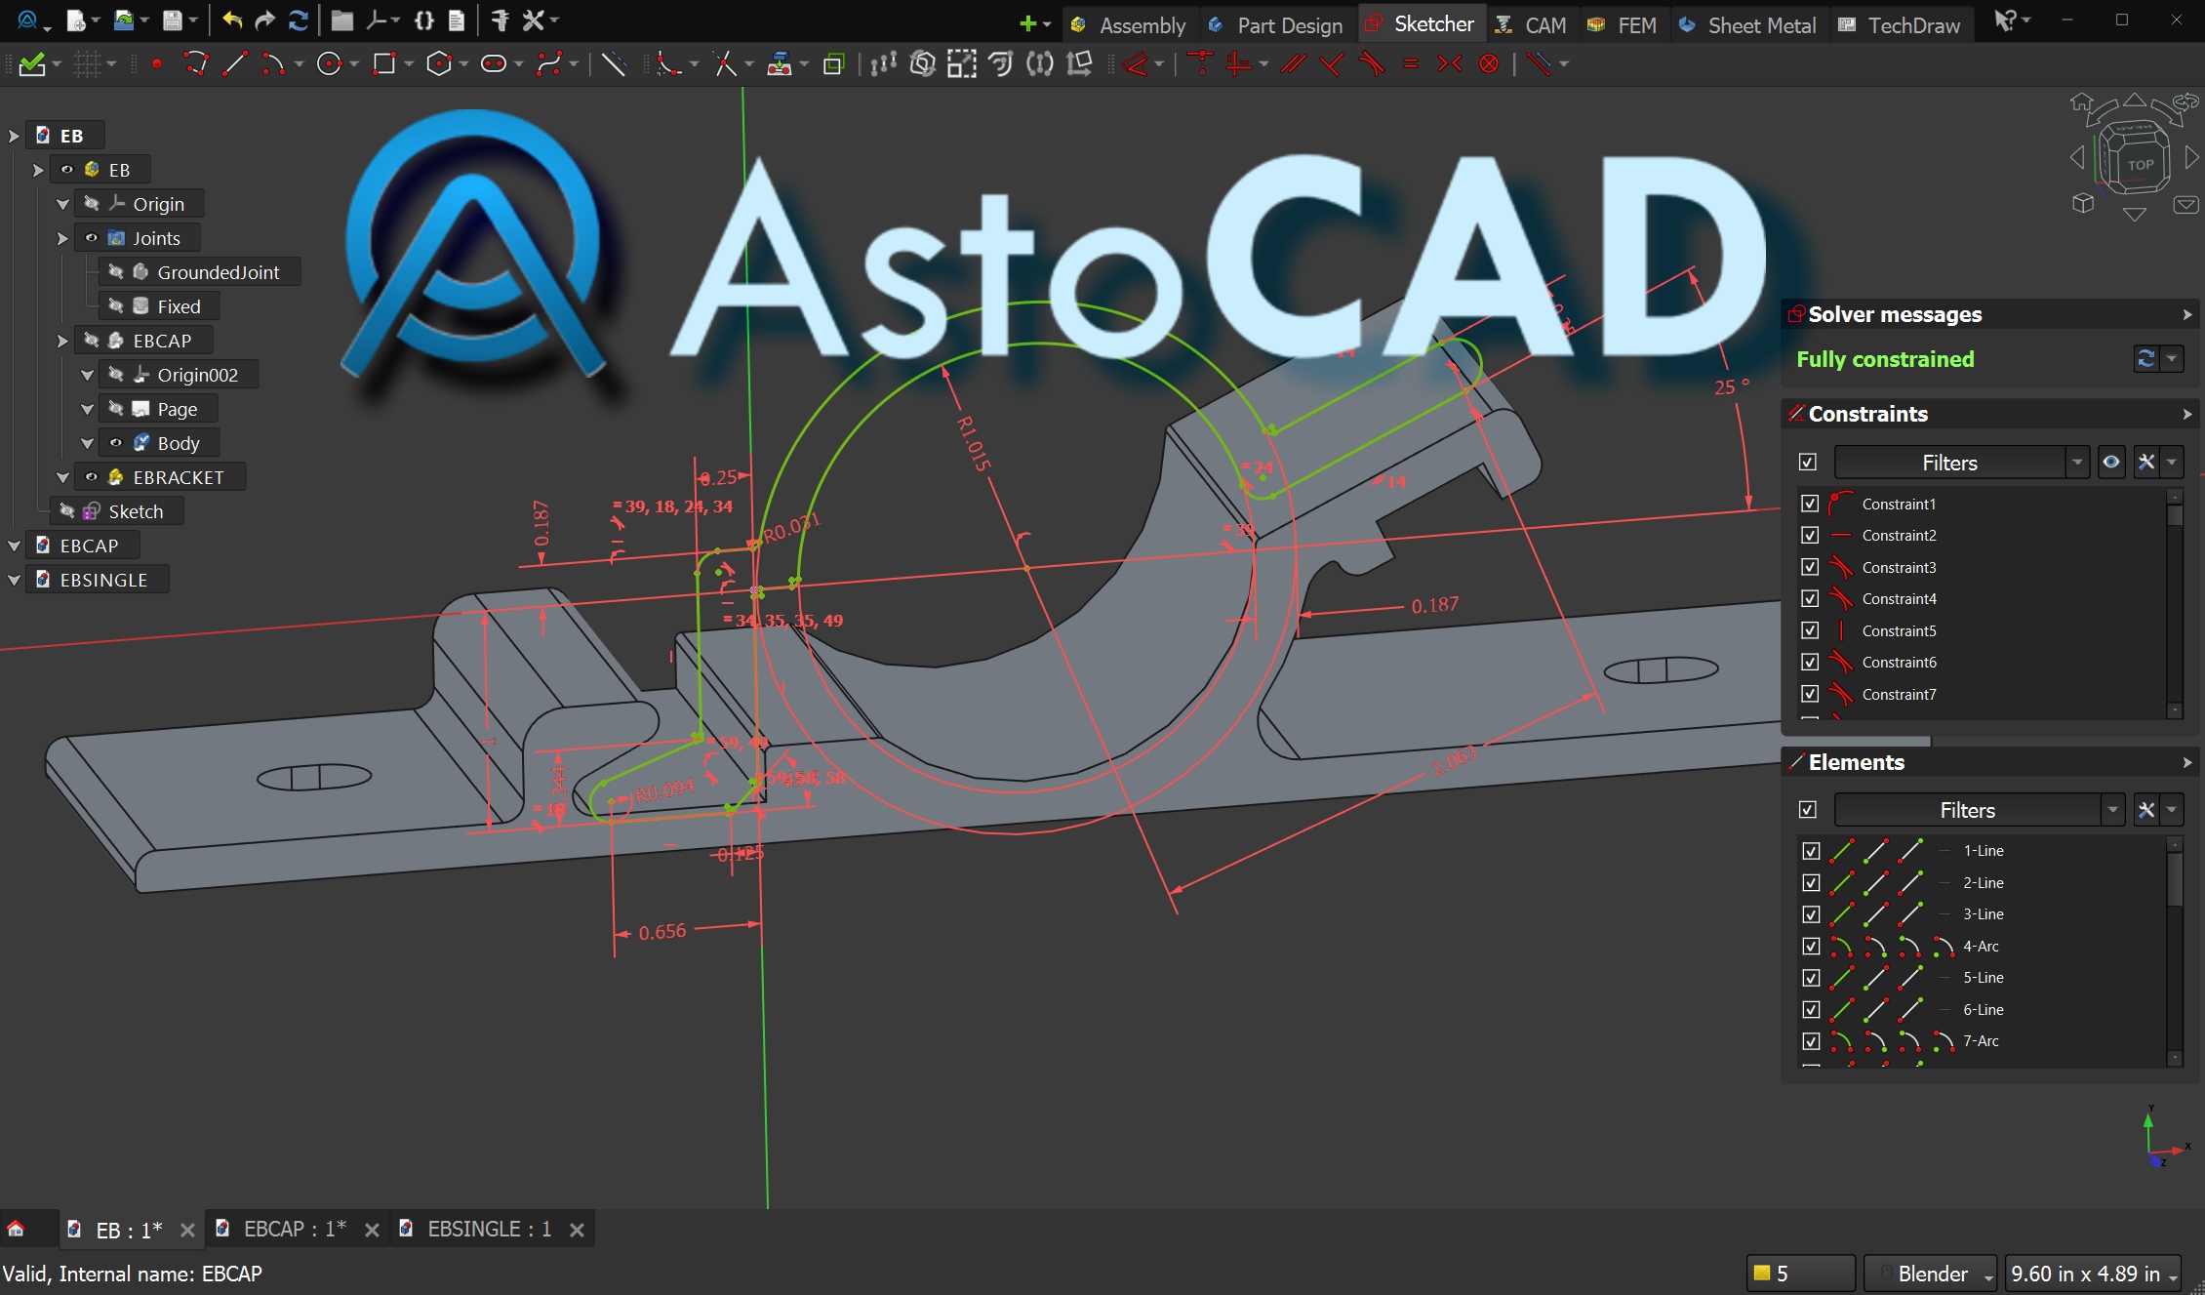Click the block constraint icon
The height and width of the screenshot is (1295, 2205).
[x=1489, y=64]
